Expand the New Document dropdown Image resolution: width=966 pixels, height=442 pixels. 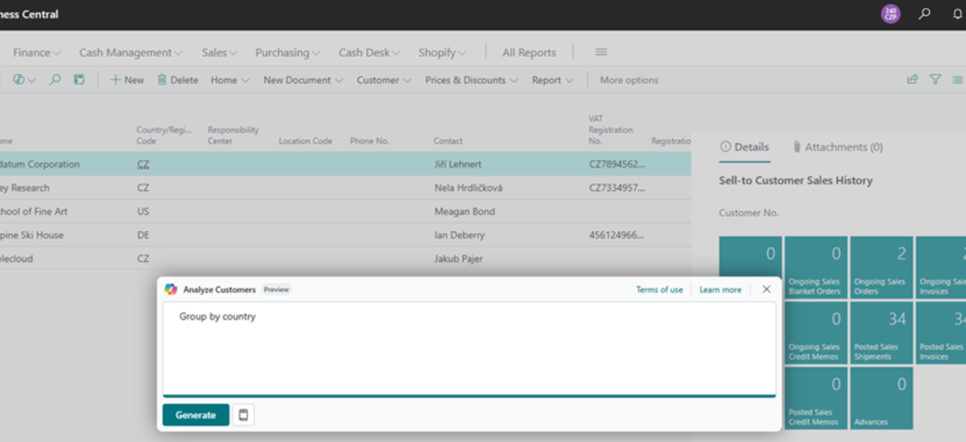click(303, 80)
